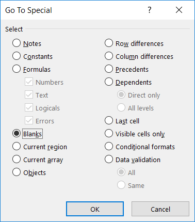Image resolution: width=195 pixels, height=222 pixels.
Task: Pick the Objects option
Action: point(17,172)
